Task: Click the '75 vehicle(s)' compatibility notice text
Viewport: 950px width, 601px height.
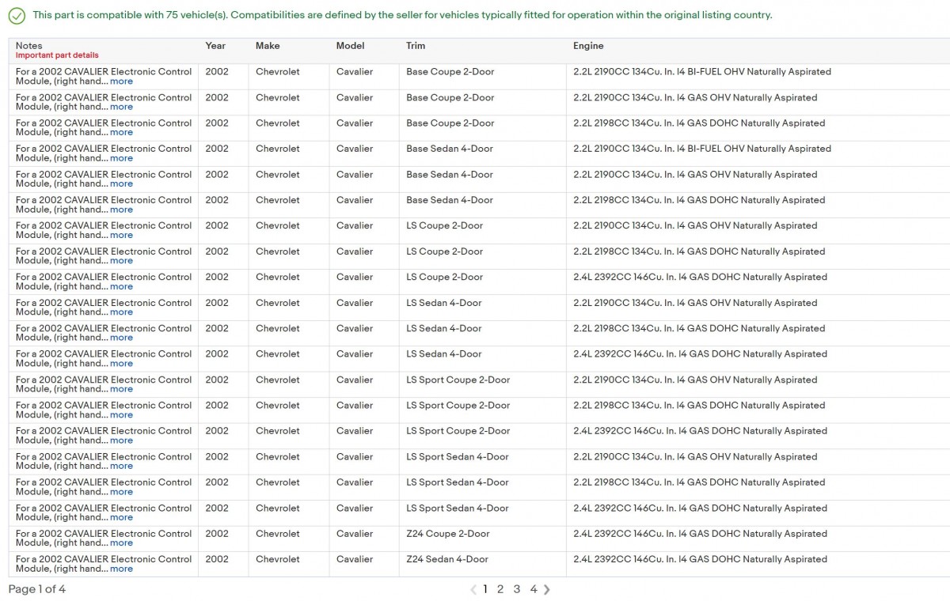Action: pyautogui.click(x=402, y=15)
